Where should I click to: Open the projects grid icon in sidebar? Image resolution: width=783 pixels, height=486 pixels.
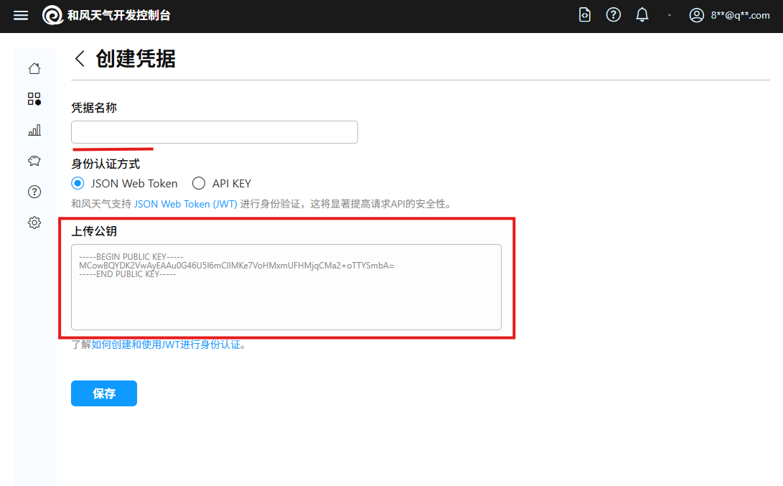tap(34, 99)
